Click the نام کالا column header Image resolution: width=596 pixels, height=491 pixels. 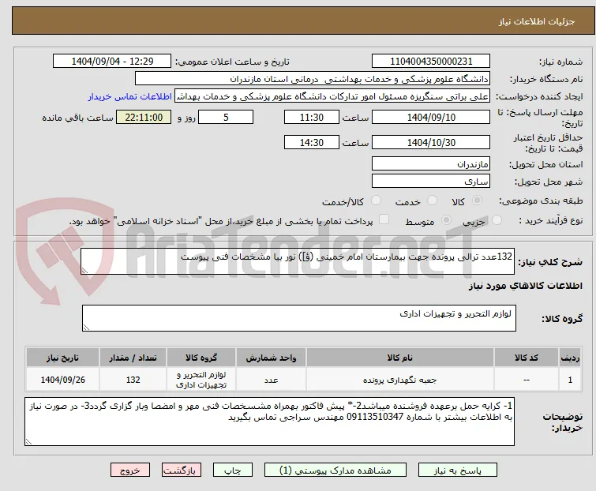400,358
